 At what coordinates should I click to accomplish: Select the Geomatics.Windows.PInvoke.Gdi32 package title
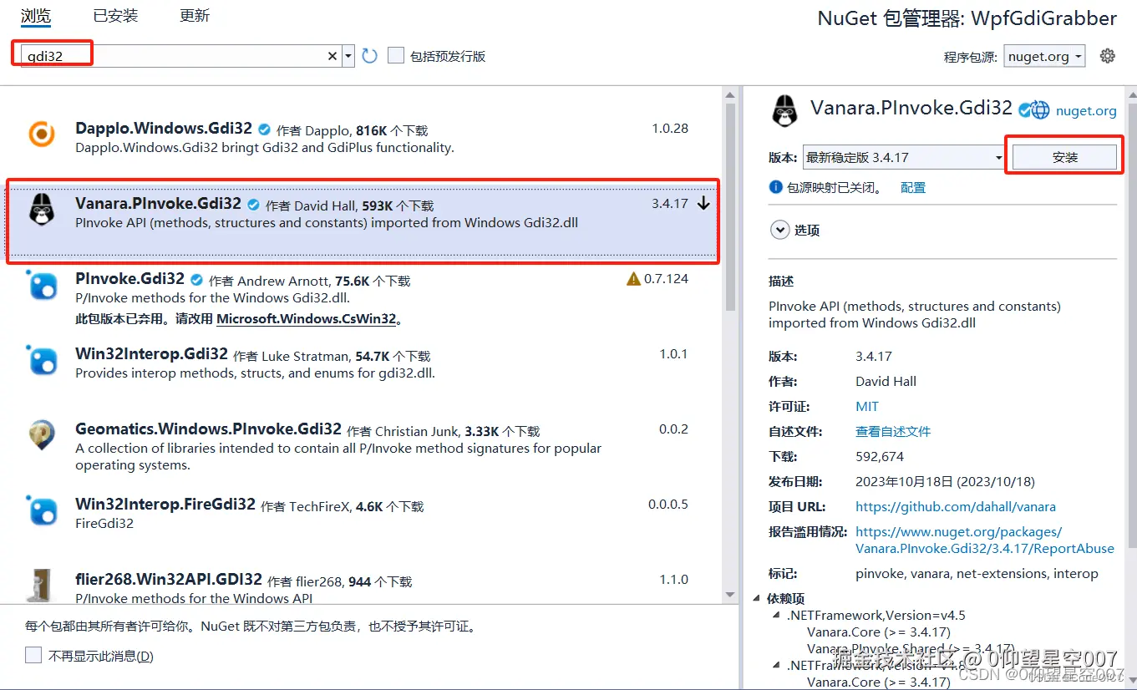[208, 429]
